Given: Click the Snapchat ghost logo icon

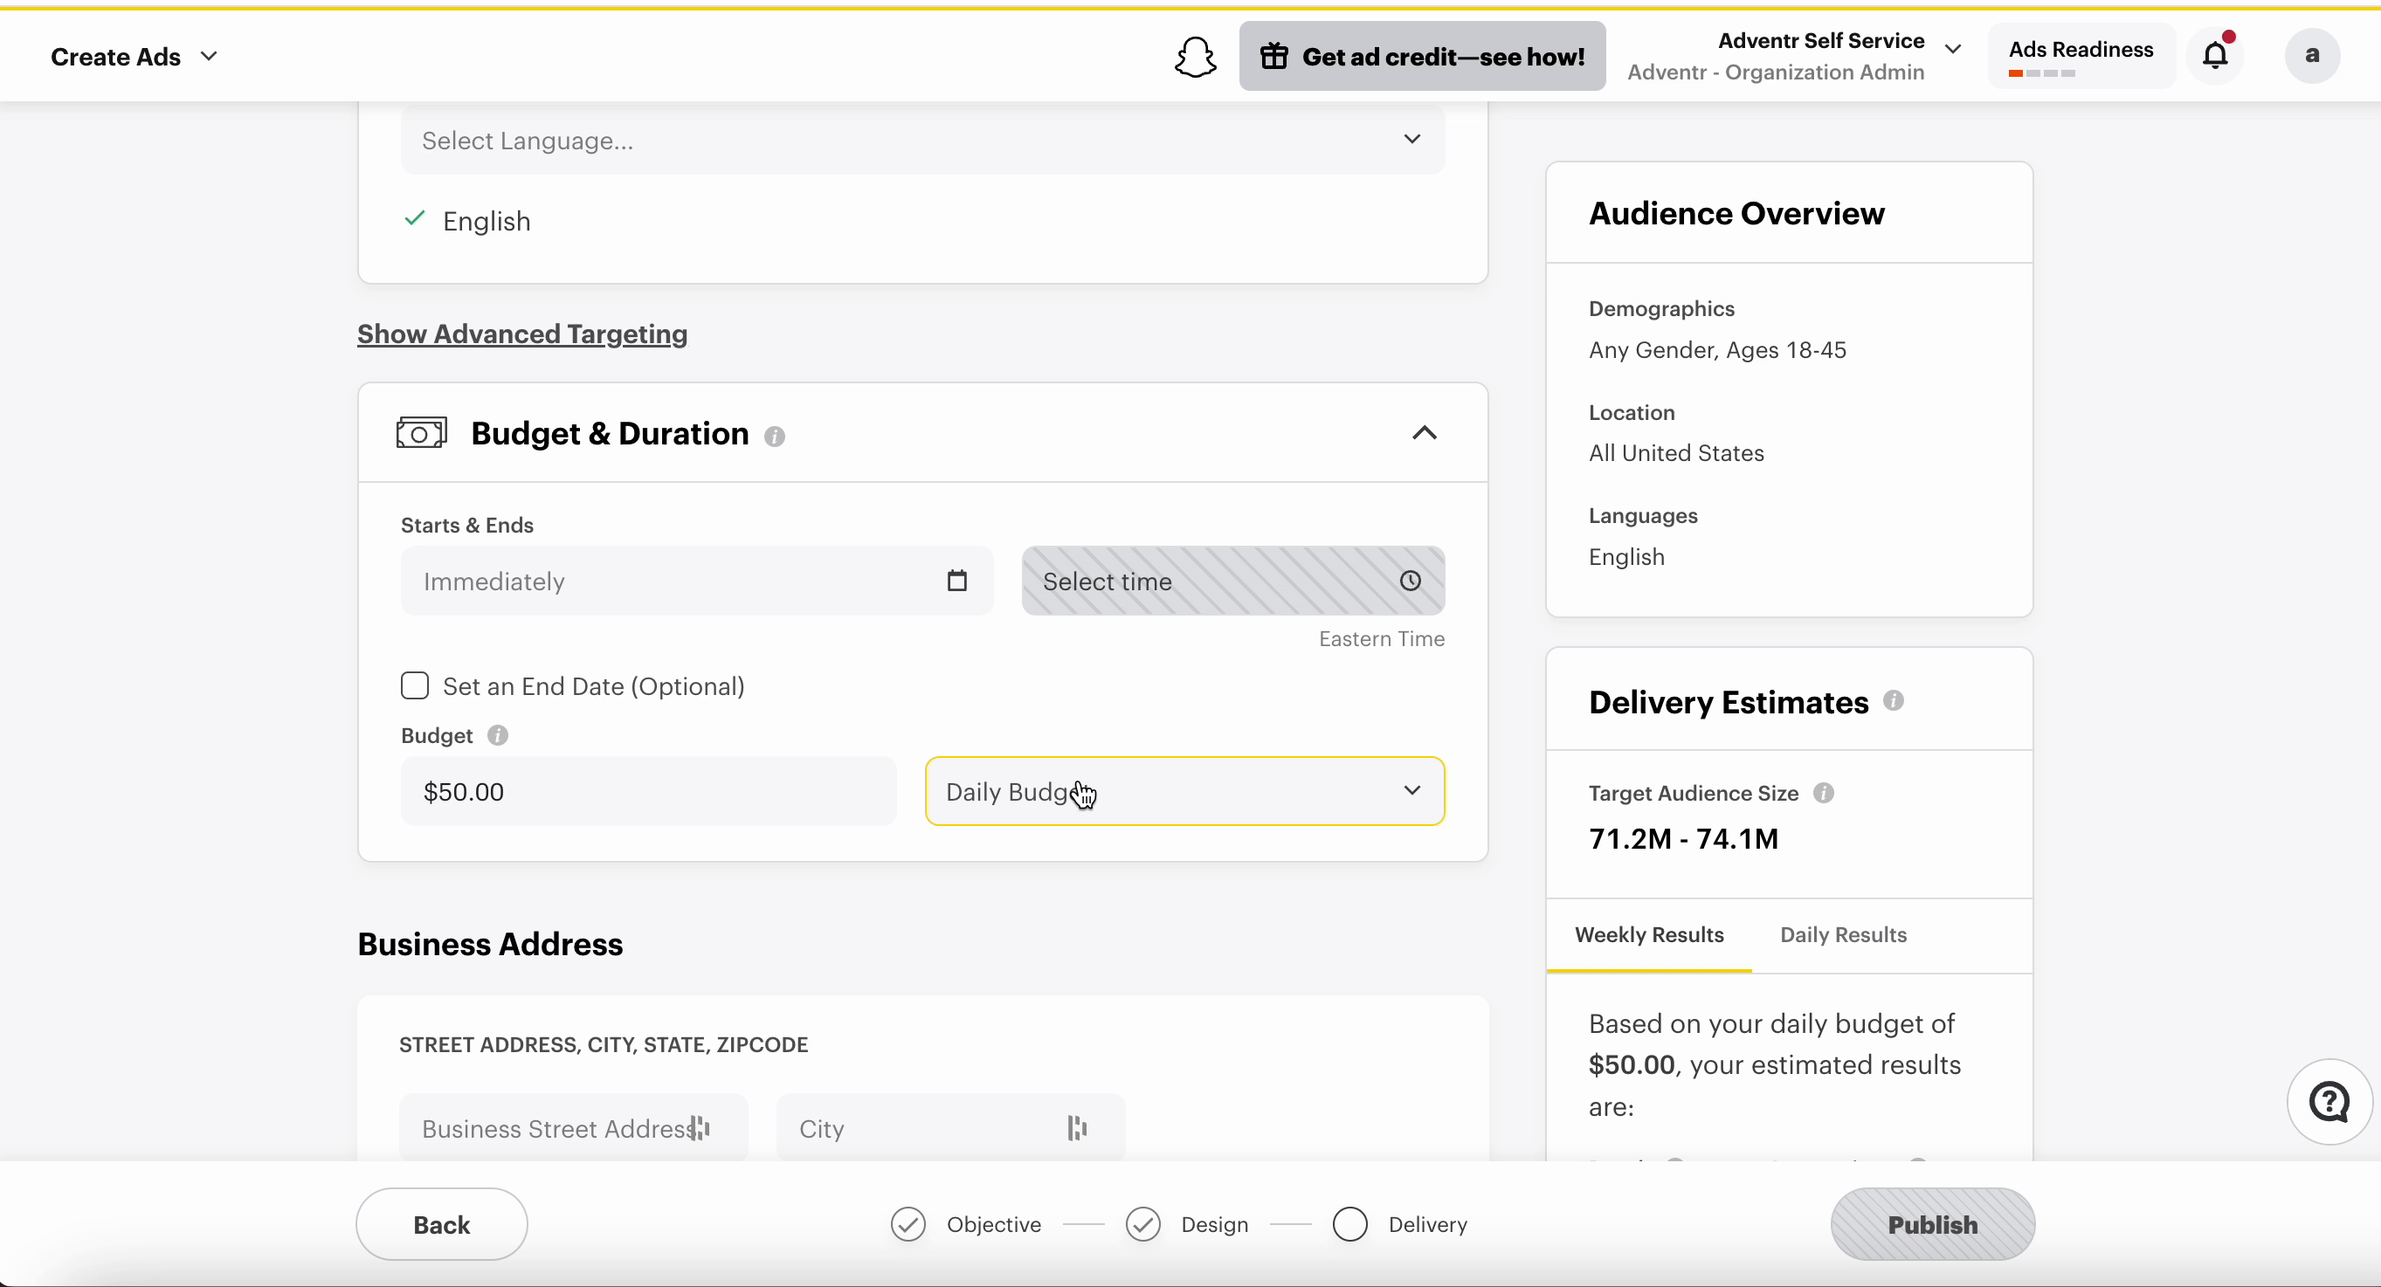Looking at the screenshot, I should click(x=1195, y=58).
